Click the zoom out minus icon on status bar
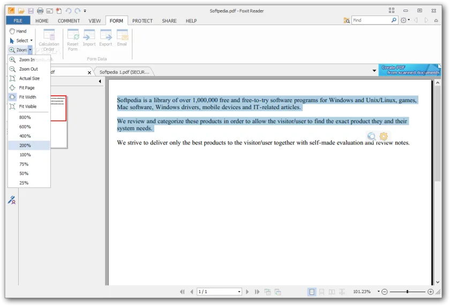This screenshot has height=306, width=450. [385, 292]
